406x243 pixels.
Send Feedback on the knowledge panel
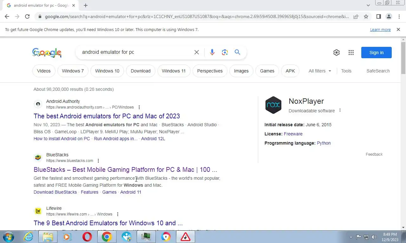coord(374,154)
